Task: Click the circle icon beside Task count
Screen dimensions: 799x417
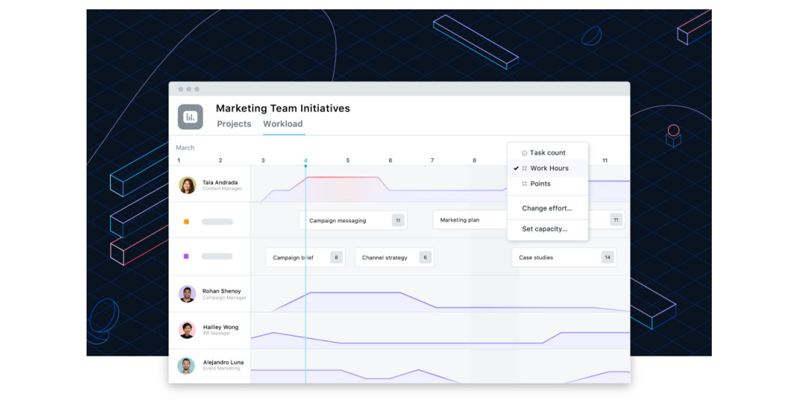Action: [525, 153]
